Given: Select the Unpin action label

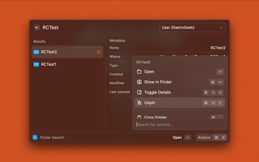Looking at the screenshot, I should 150,103.
